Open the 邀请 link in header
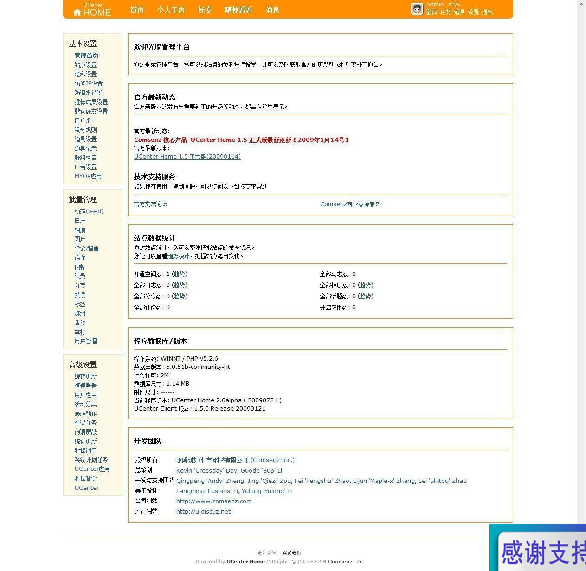The height and width of the screenshot is (571, 586). [x=432, y=12]
